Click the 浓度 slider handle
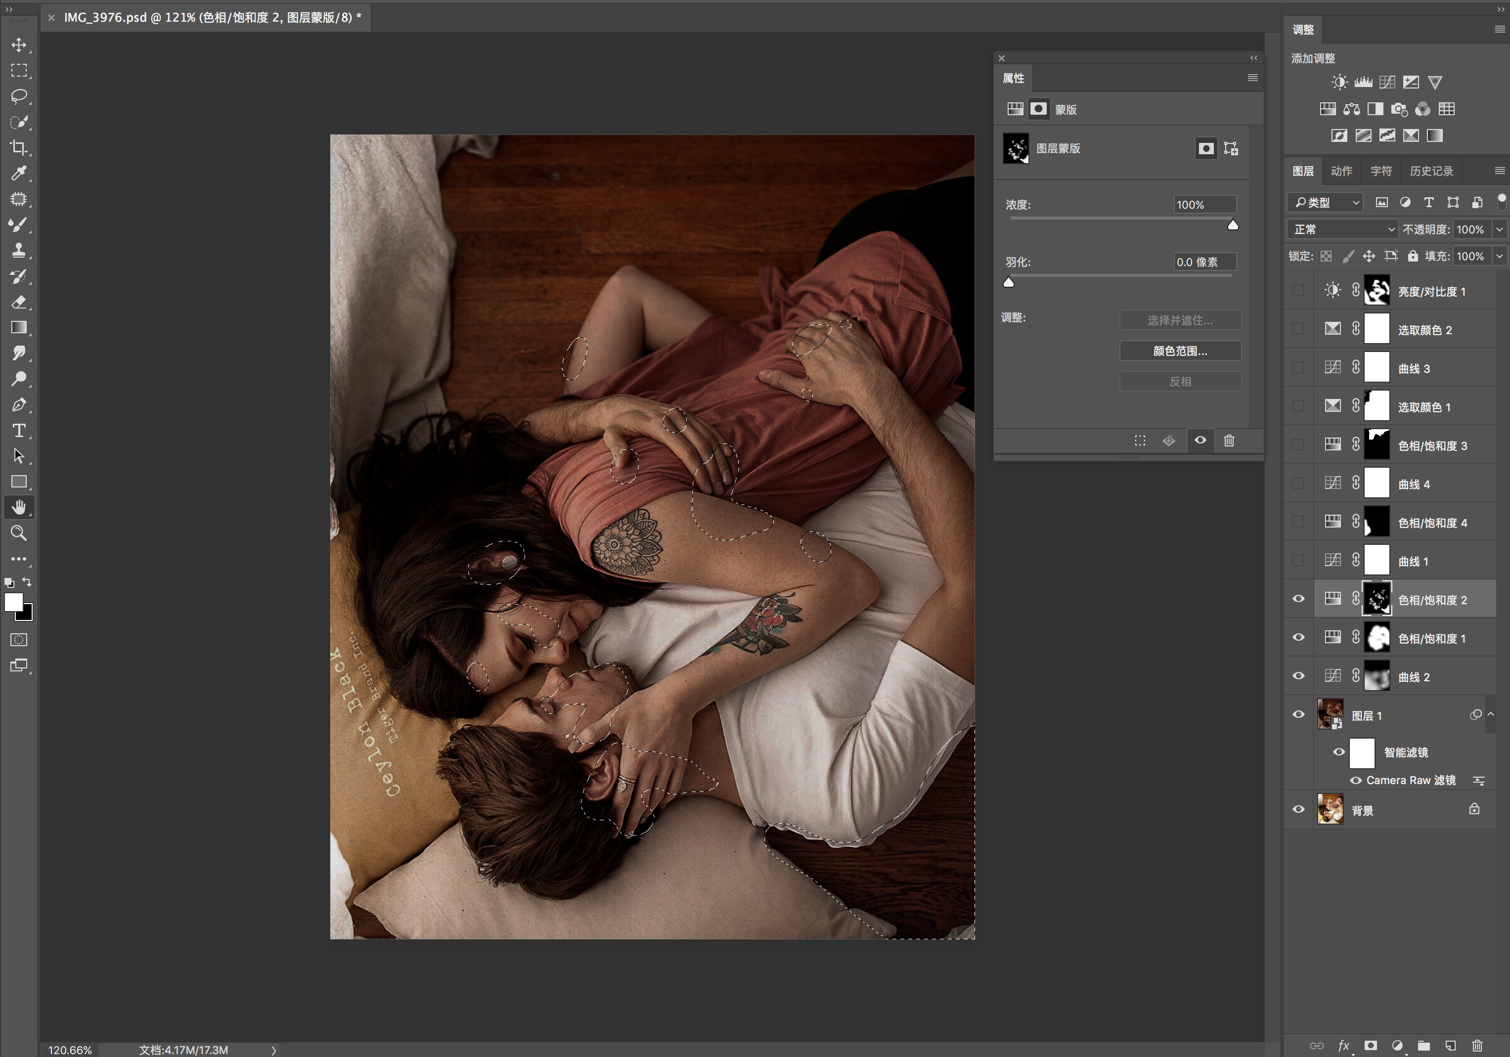Image resolution: width=1510 pixels, height=1057 pixels. 1233,225
